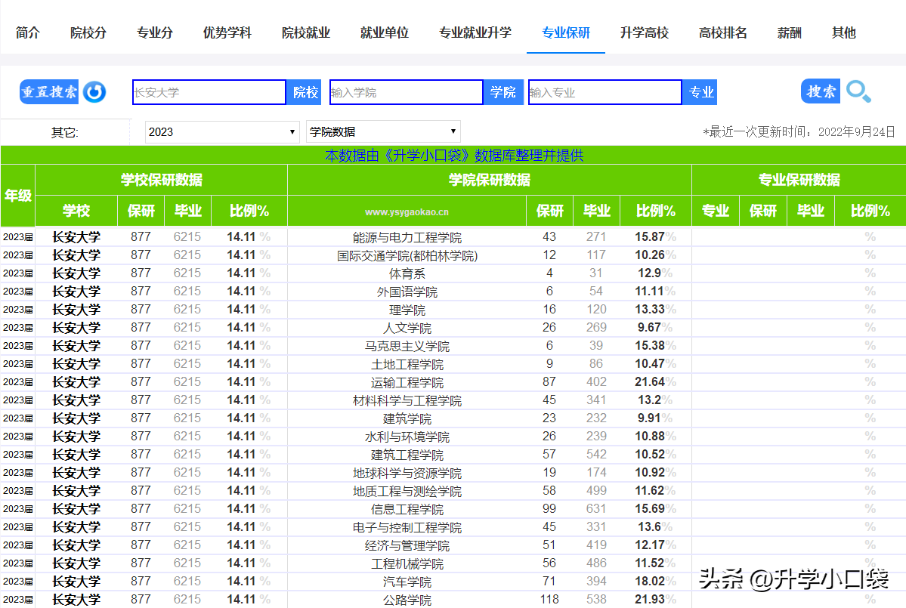This screenshot has height=608, width=906.
Task: Click the 学院 button beside college input
Action: coord(502,92)
